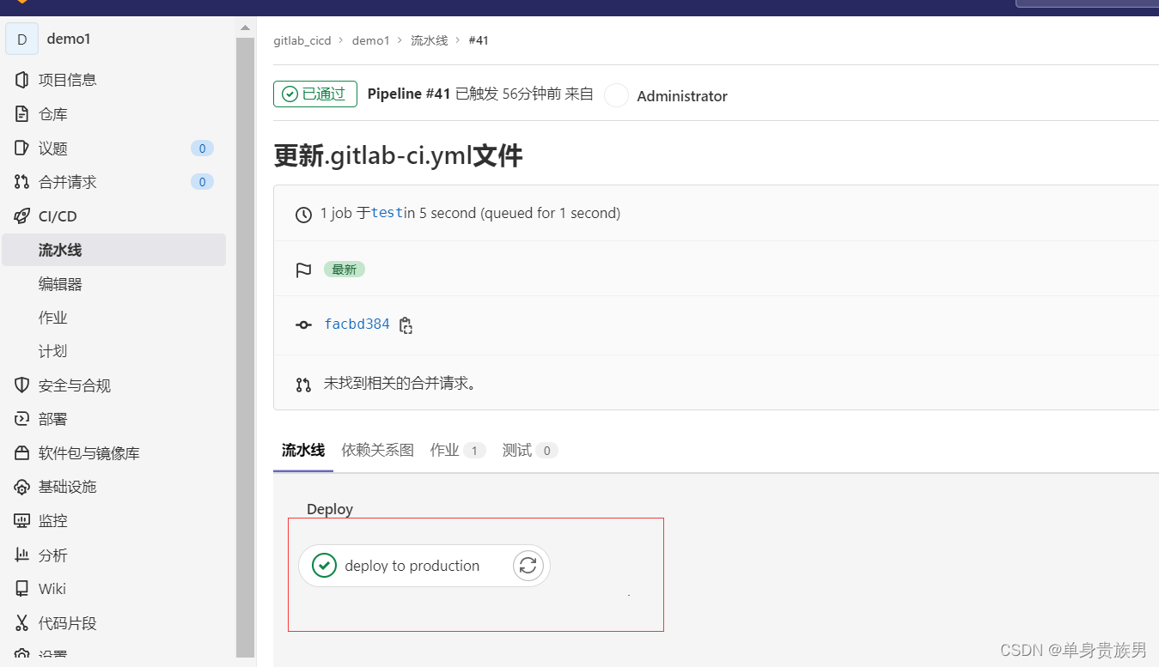Click the issues count badge 0
Image resolution: width=1159 pixels, height=667 pixels.
click(x=202, y=149)
